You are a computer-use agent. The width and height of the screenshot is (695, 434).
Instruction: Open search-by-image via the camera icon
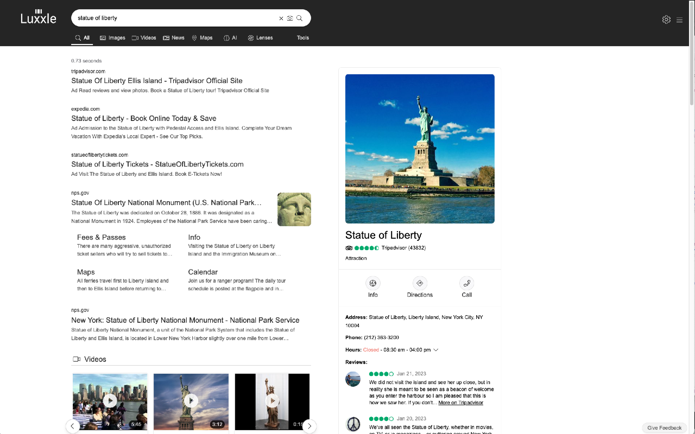[x=290, y=18]
